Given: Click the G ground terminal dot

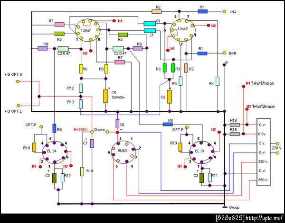Looking at the screenshot, I should [224, 65].
